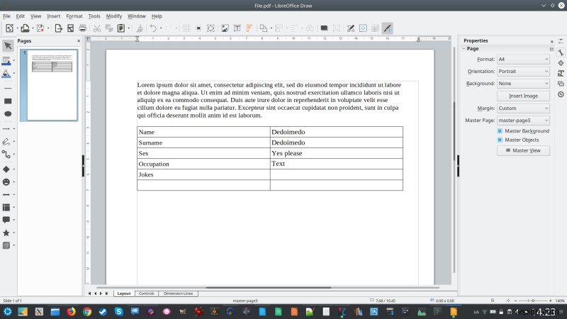Open the Format dropdown showing A4
Viewport: 567px width, 319px height.
(523, 60)
